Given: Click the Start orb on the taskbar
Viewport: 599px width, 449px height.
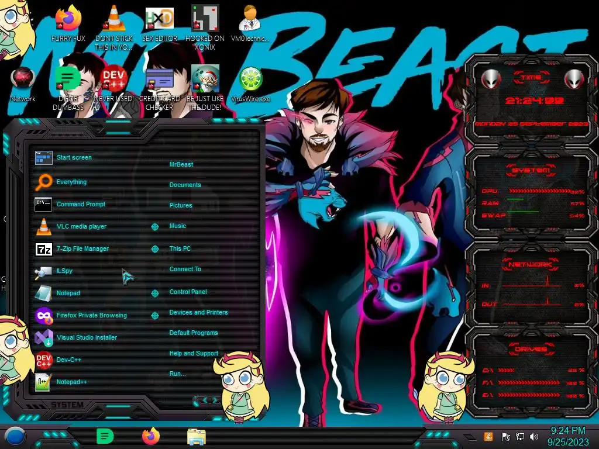Looking at the screenshot, I should click(x=15, y=436).
